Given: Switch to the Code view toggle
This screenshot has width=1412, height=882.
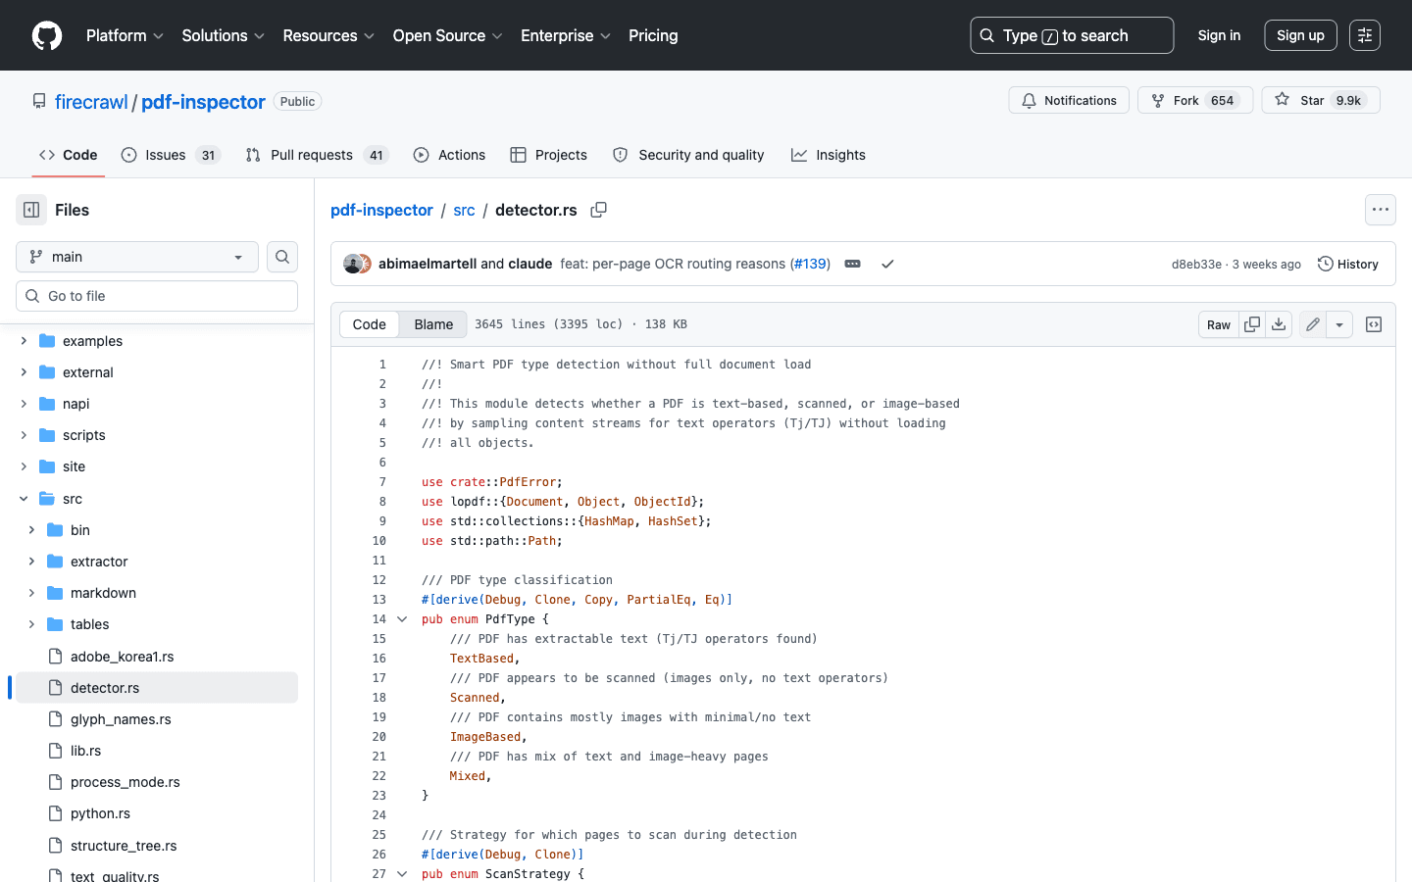Looking at the screenshot, I should pyautogui.click(x=370, y=324).
